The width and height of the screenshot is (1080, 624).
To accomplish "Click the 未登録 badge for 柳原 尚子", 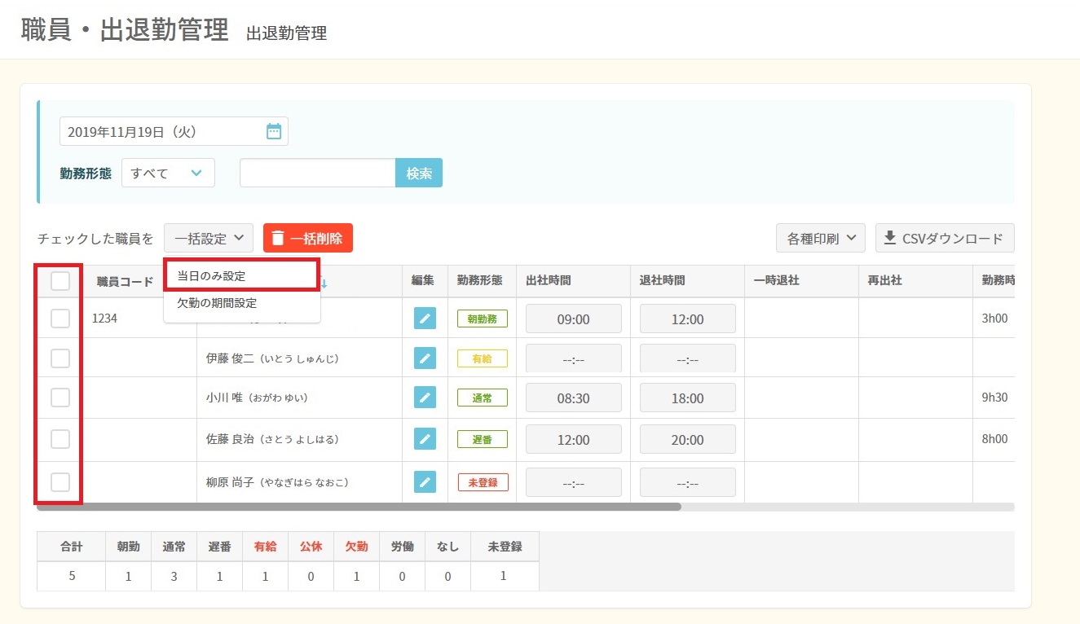I will click(x=483, y=481).
